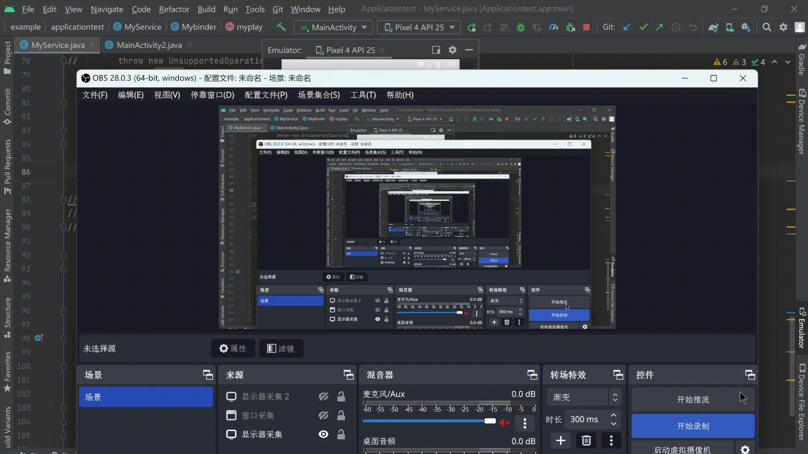This screenshot has height=454, width=808.
Task: Open the Gradle tool window
Action: point(802,60)
